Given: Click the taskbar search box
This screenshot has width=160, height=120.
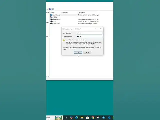Looking at the screenshot, I should 54,118.
